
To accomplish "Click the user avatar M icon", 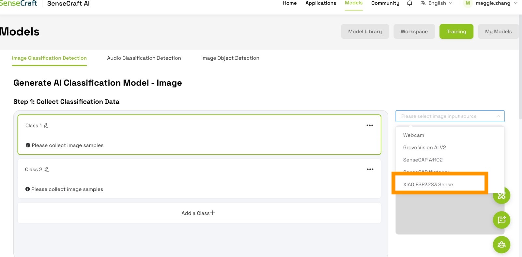I will tap(468, 3).
